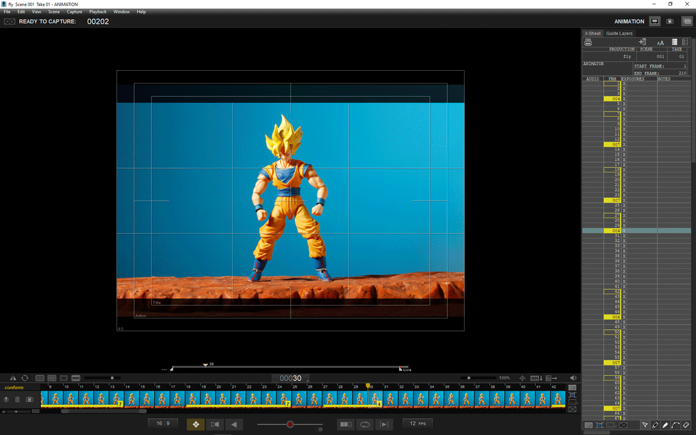Open the Animation workspace monitor icon
Screen dimensions: 696x435
[x=655, y=21]
